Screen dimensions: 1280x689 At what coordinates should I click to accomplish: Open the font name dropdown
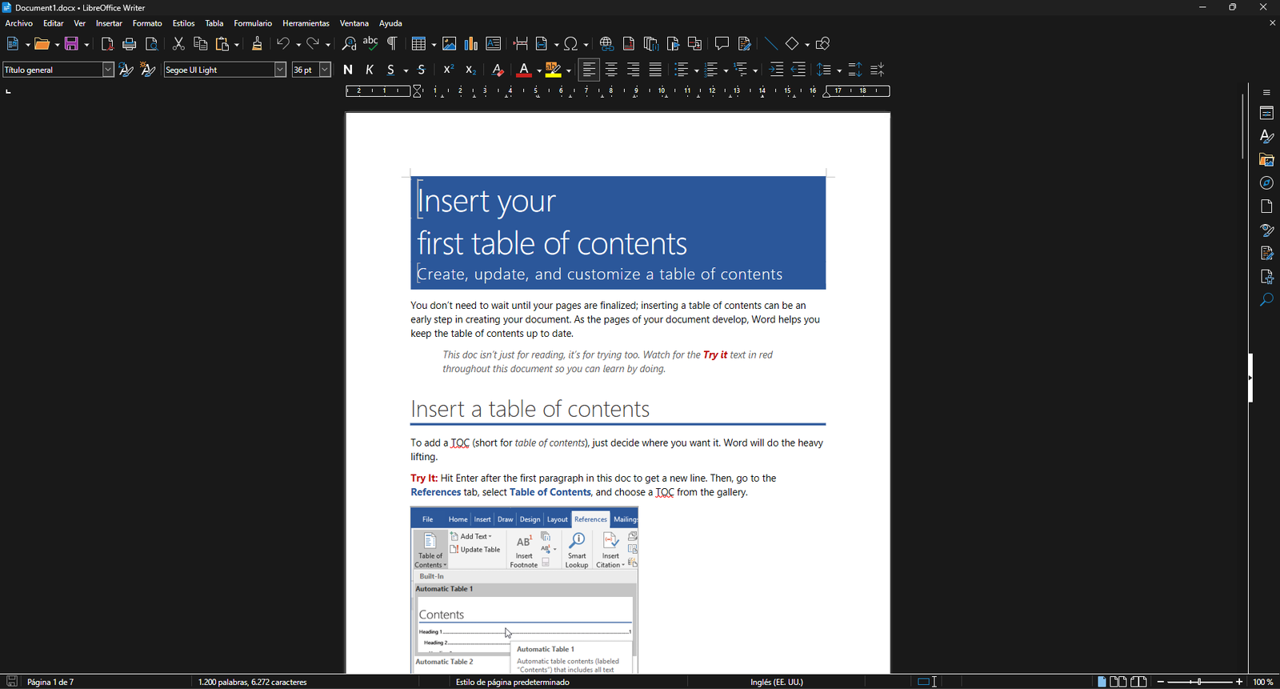[281, 70]
